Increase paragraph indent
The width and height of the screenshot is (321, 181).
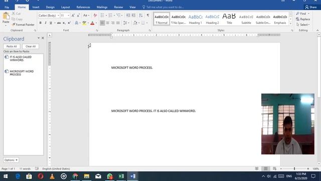click(133, 16)
